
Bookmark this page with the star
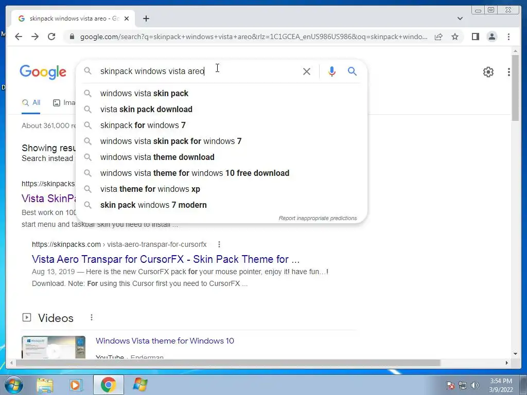[455, 37]
